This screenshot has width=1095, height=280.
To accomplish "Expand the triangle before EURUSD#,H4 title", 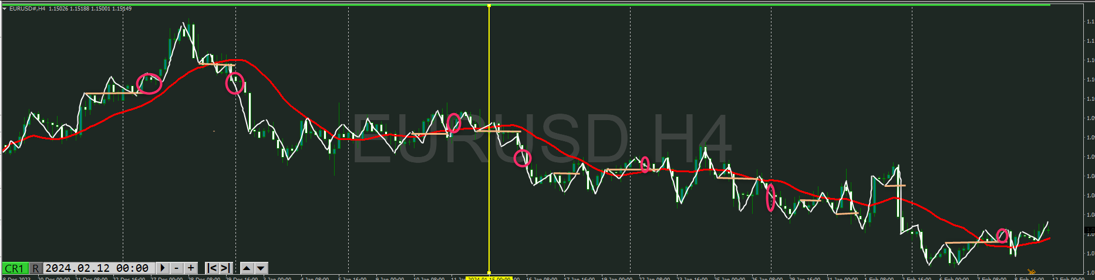I will coord(5,9).
